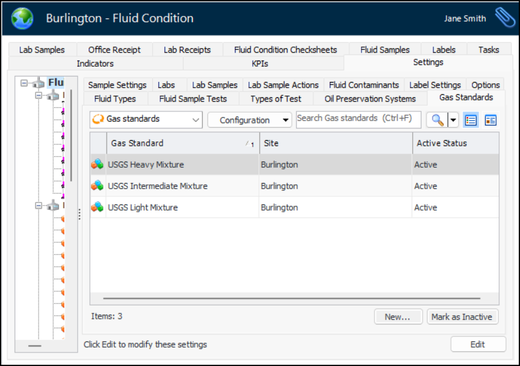Click the USGS Heavy Mixture row icon
Screen dimensions: 520x366
click(x=97, y=164)
